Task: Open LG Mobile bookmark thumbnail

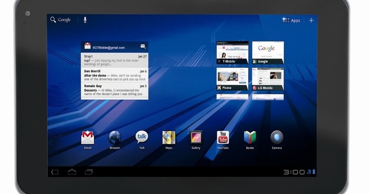Action: click(268, 79)
